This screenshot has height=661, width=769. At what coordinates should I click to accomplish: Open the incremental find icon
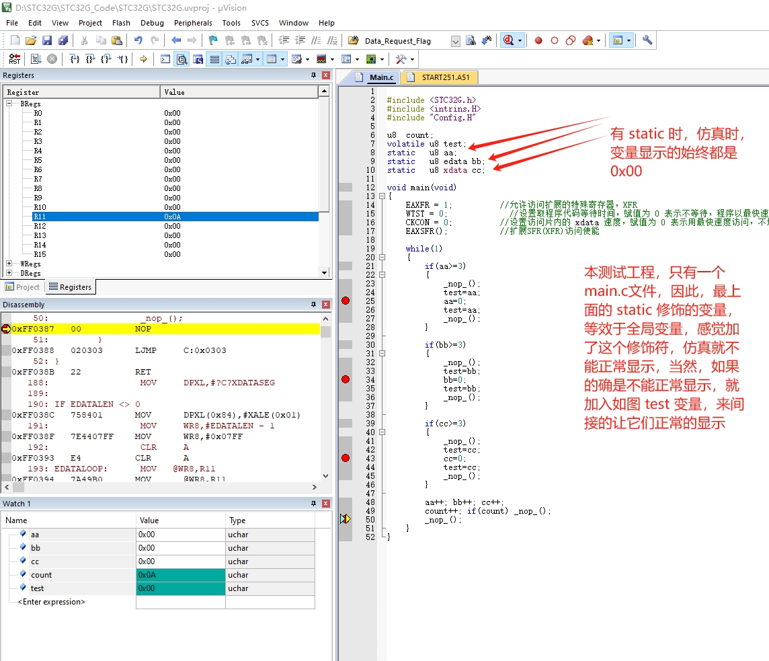pyautogui.click(x=487, y=41)
